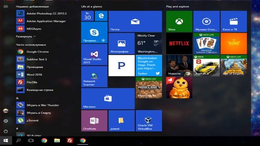Screen dimensions: 260x146
Task: Launch the Network Scanner tile
Action: coord(94,77)
